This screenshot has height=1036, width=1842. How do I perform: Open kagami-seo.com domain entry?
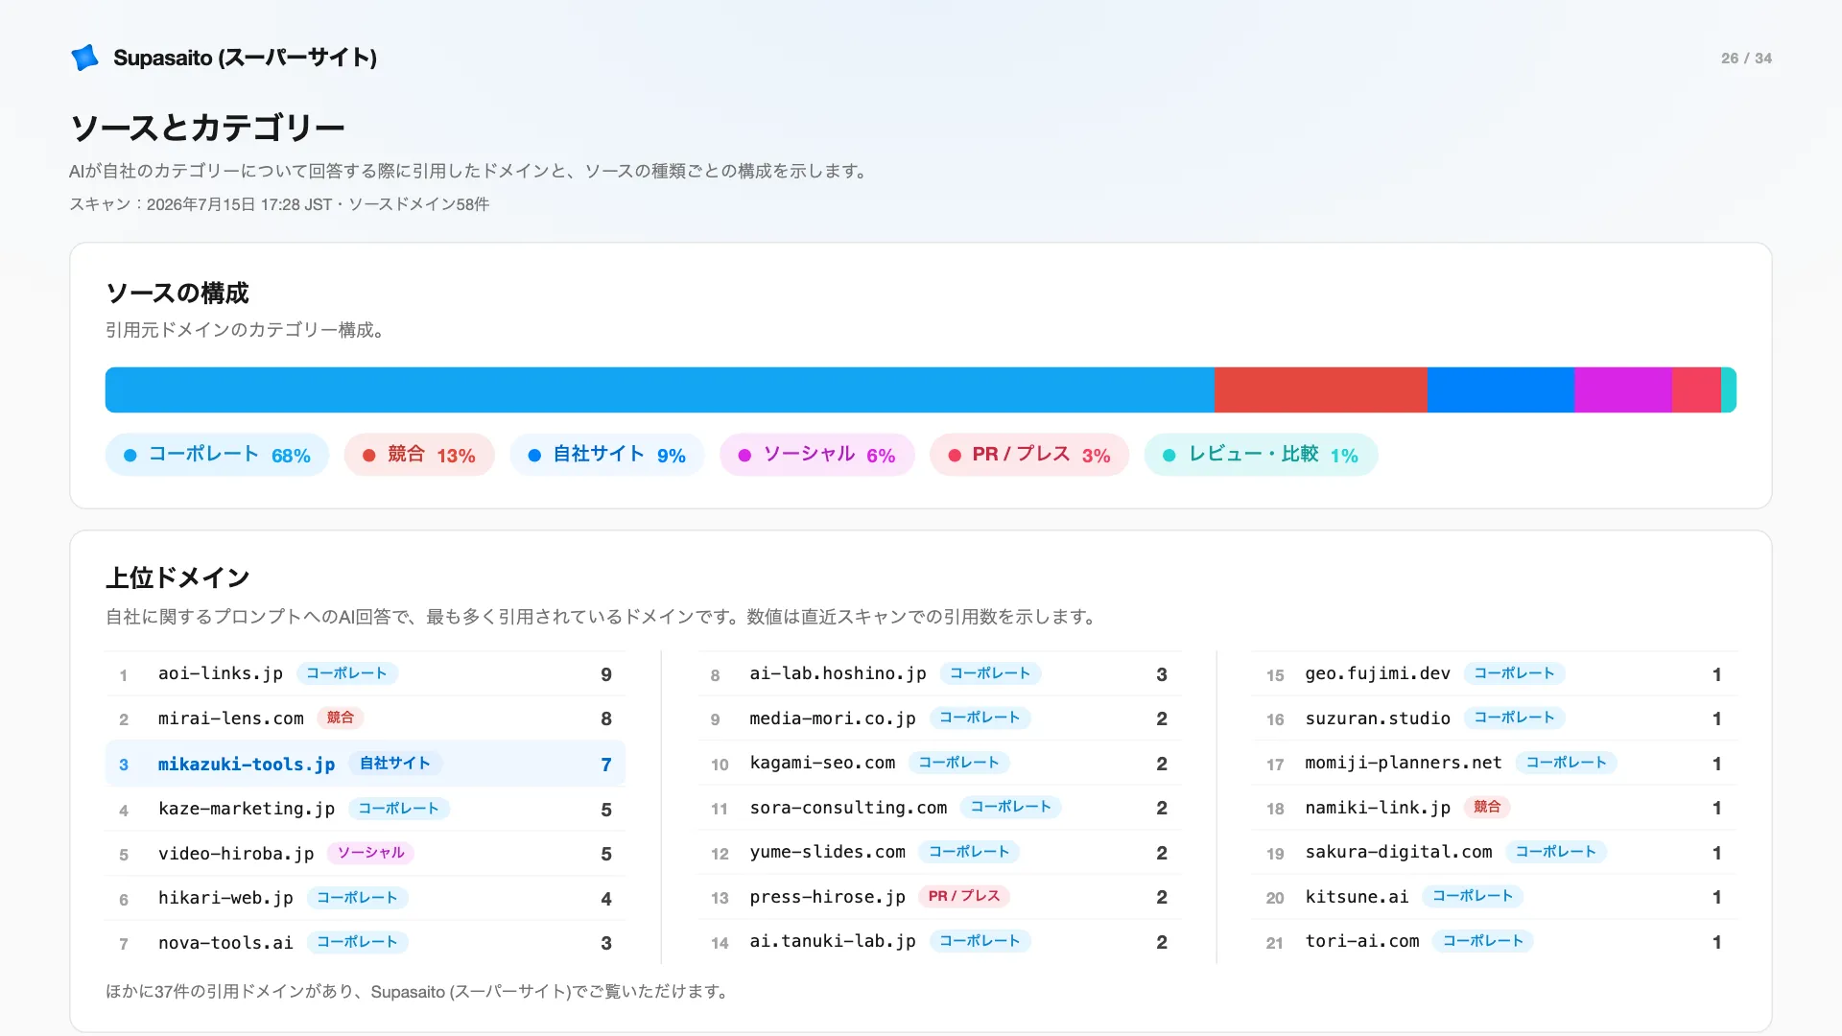point(940,764)
